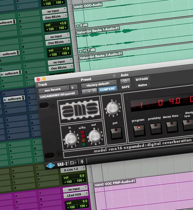Screen dimensions: 193x210
Task: Expand the arrow beside the UAD folder icon
Action: (x=76, y=163)
